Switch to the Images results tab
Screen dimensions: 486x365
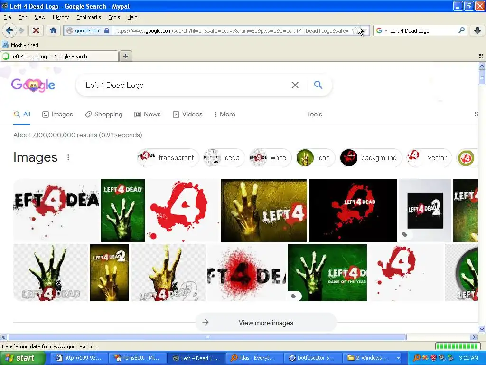point(57,114)
